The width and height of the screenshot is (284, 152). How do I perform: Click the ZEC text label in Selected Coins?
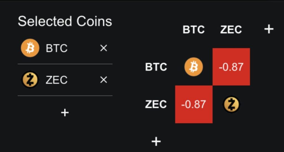point(57,80)
